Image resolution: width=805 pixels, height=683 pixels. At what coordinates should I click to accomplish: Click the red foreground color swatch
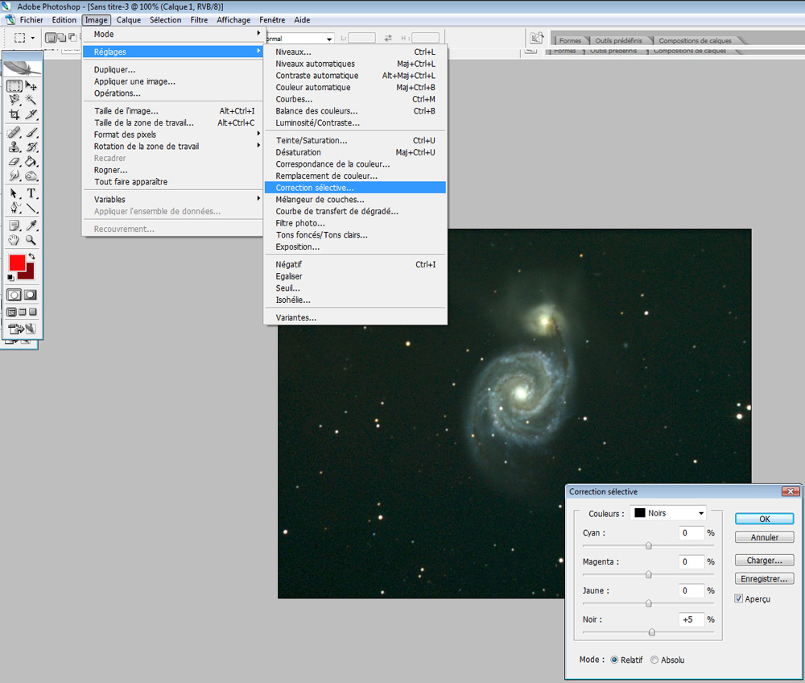17,263
